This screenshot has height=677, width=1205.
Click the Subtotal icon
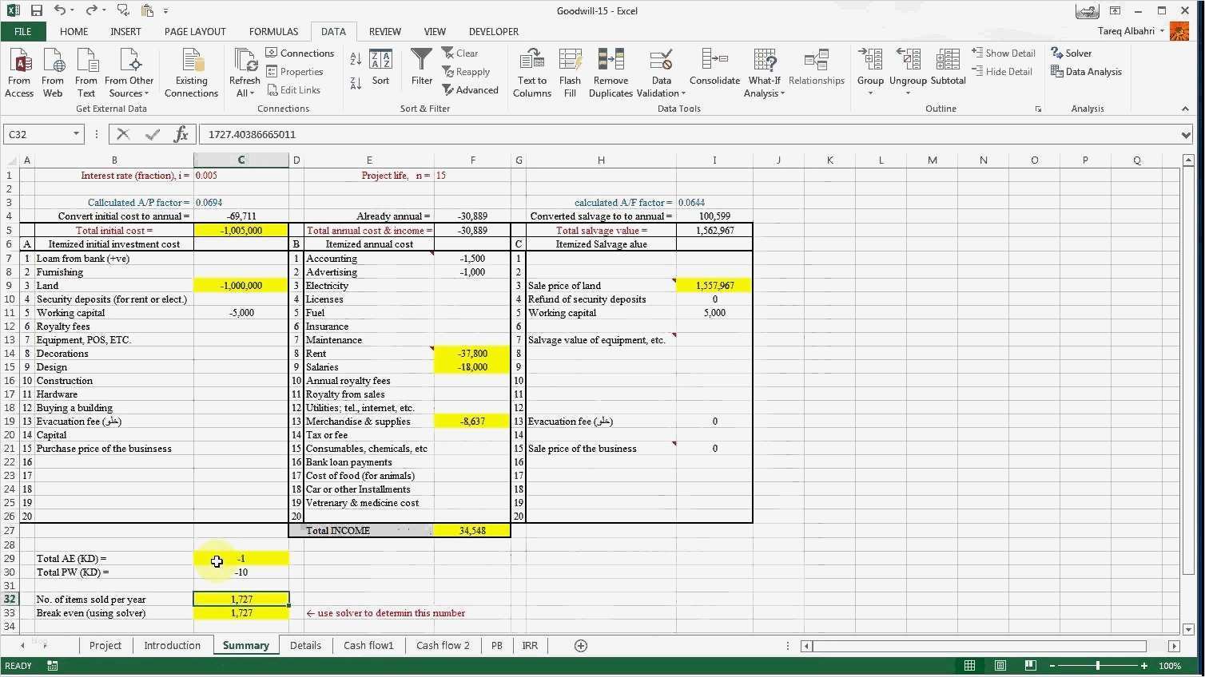(x=948, y=67)
